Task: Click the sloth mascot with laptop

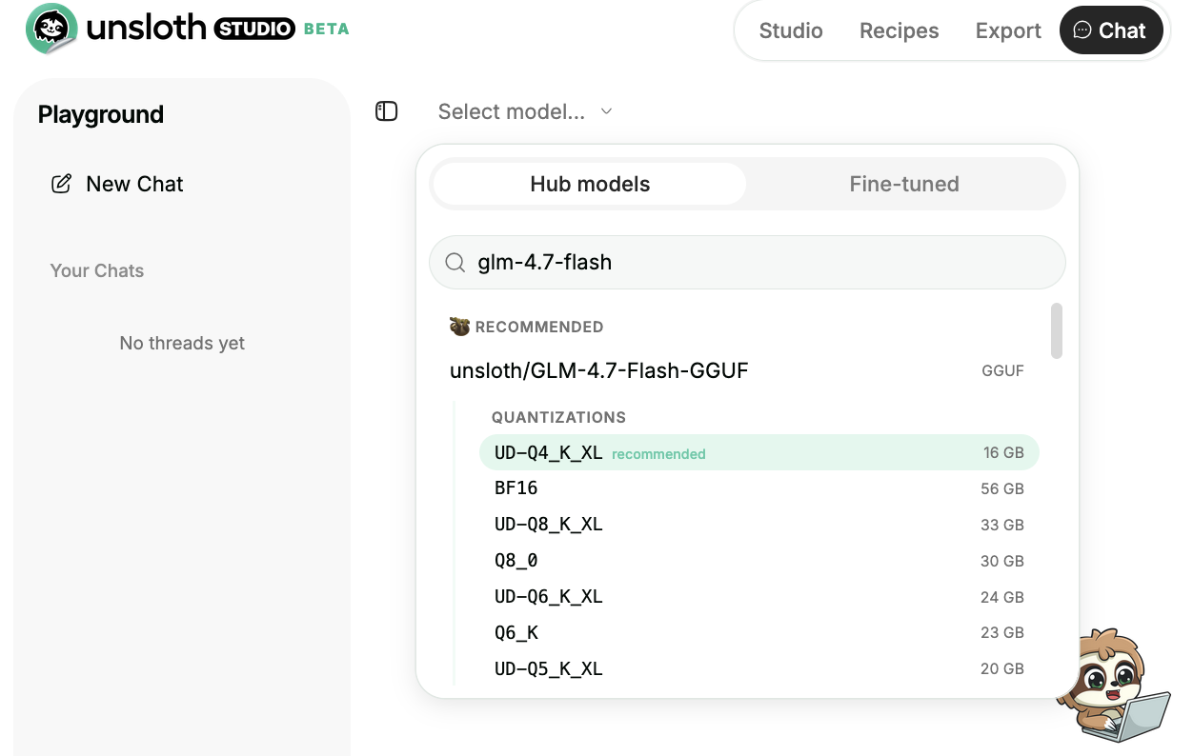Action: 1111,686
